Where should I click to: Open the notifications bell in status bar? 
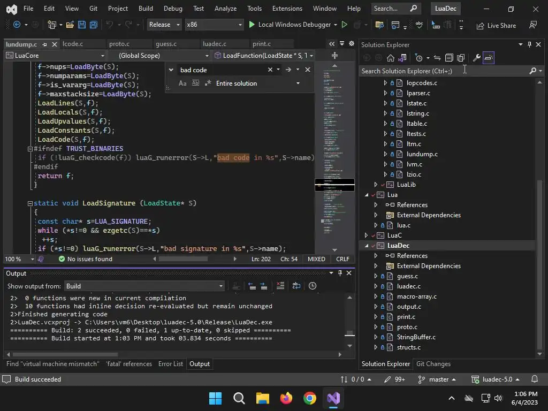pos(535,379)
